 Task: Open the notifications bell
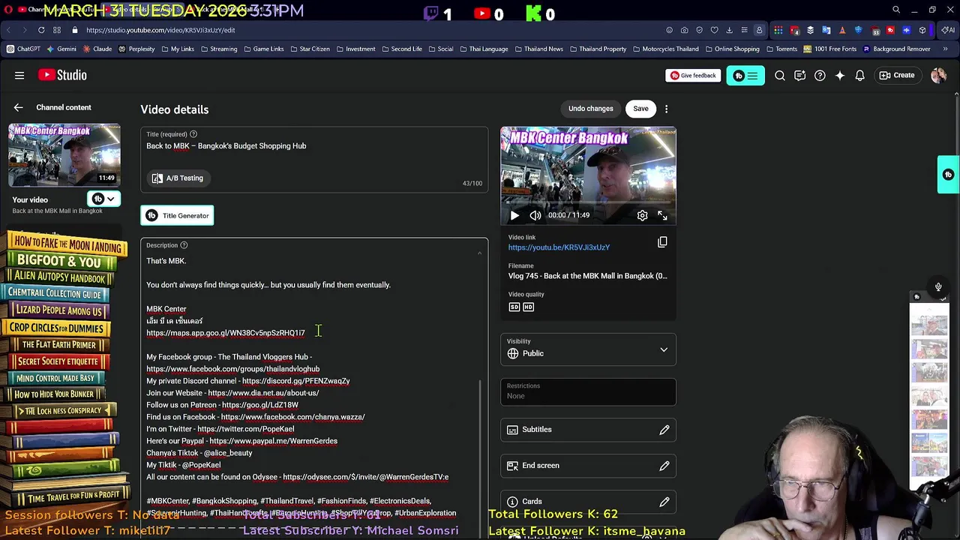coord(860,75)
